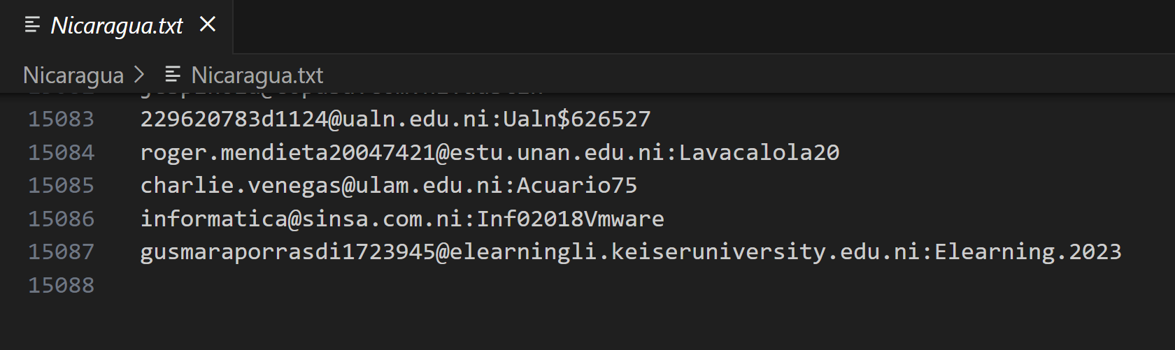Click line number 15083 in the gutter
1175x350 pixels.
61,119
